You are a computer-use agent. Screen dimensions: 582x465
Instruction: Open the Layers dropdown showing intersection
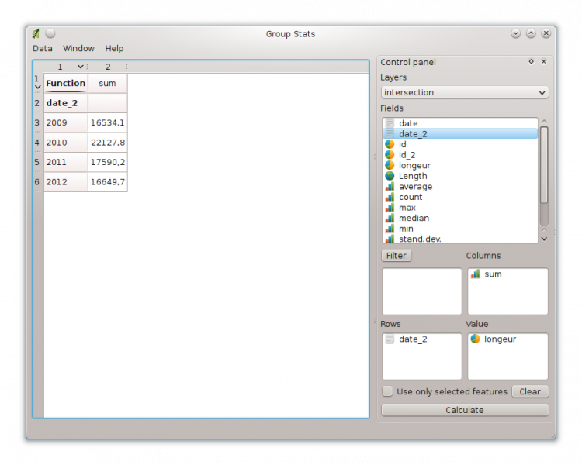(464, 92)
